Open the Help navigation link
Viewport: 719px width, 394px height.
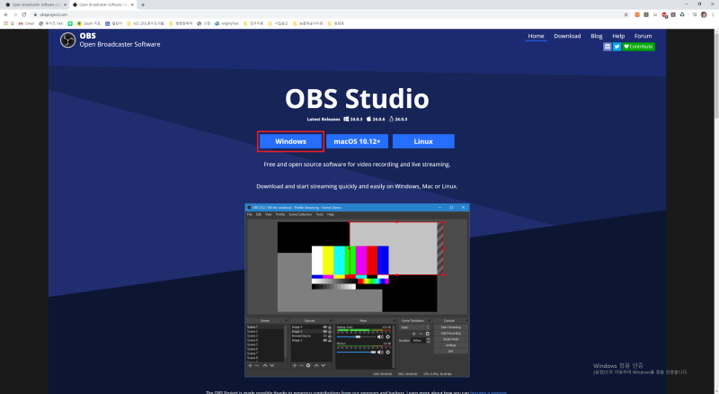click(x=618, y=36)
